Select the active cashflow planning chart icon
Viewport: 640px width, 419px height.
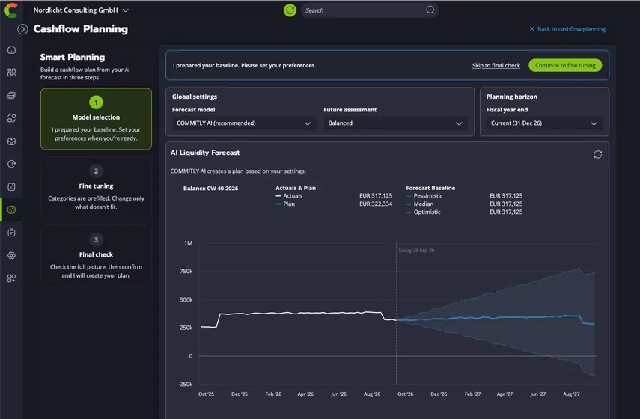11,209
